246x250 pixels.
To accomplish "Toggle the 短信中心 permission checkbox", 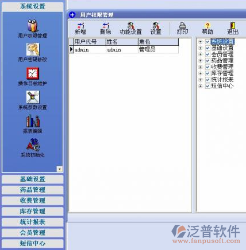I will click(x=207, y=86).
